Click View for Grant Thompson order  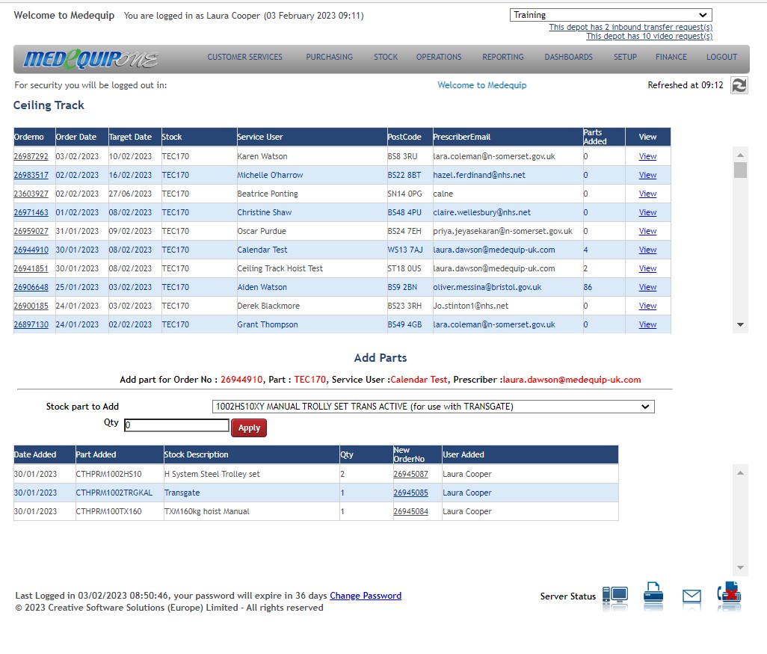click(647, 324)
